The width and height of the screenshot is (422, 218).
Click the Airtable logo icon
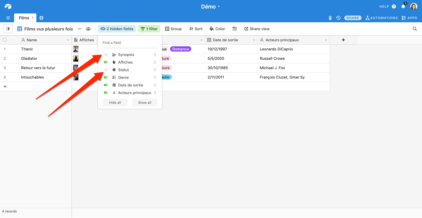tap(8, 6)
